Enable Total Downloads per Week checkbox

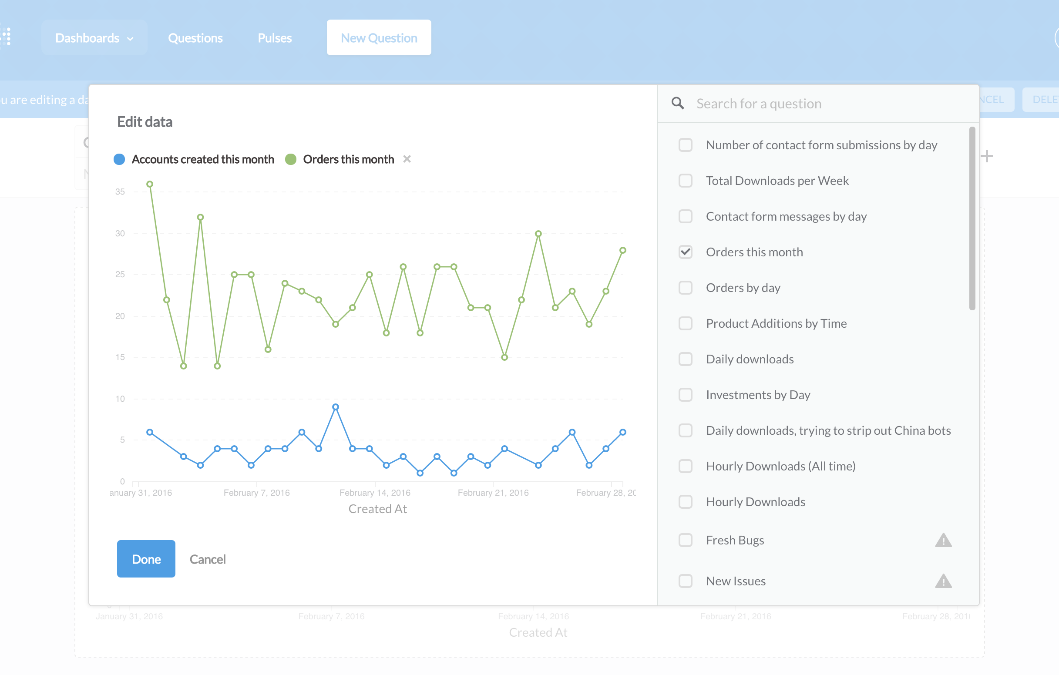[x=685, y=181]
